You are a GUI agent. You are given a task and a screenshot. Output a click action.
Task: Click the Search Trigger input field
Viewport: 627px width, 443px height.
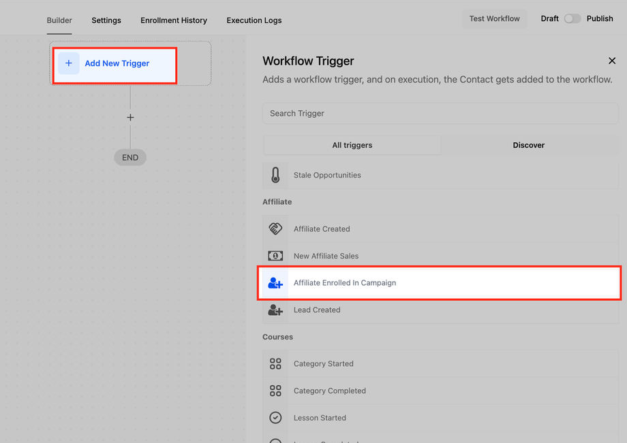[440, 113]
